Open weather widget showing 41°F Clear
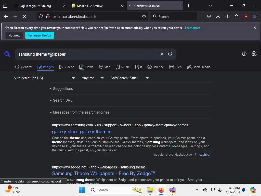This screenshot has height=196, width=261. coord(12,190)
